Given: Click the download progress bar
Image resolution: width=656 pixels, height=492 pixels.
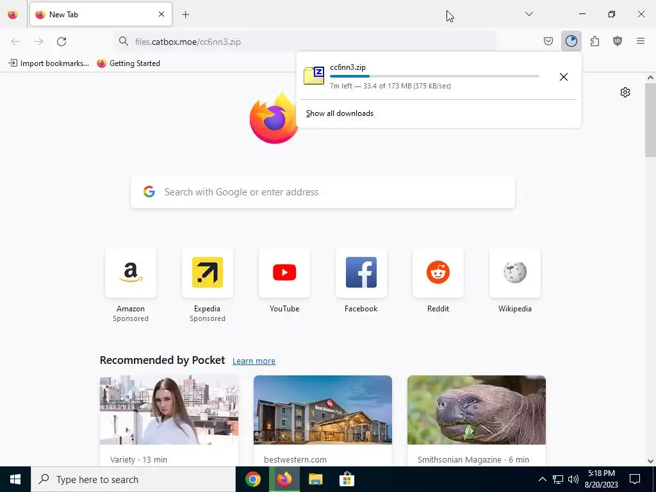Looking at the screenshot, I should (x=434, y=76).
